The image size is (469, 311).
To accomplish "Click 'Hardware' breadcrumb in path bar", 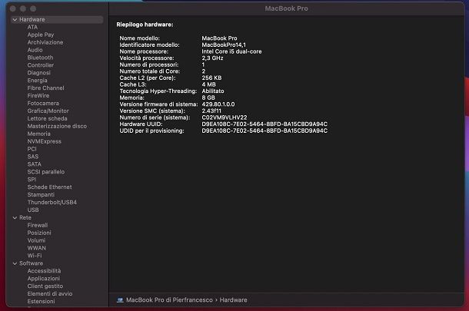I will (233, 300).
